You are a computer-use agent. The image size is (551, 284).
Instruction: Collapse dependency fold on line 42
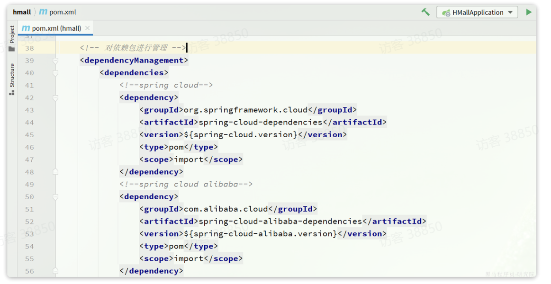pos(55,98)
